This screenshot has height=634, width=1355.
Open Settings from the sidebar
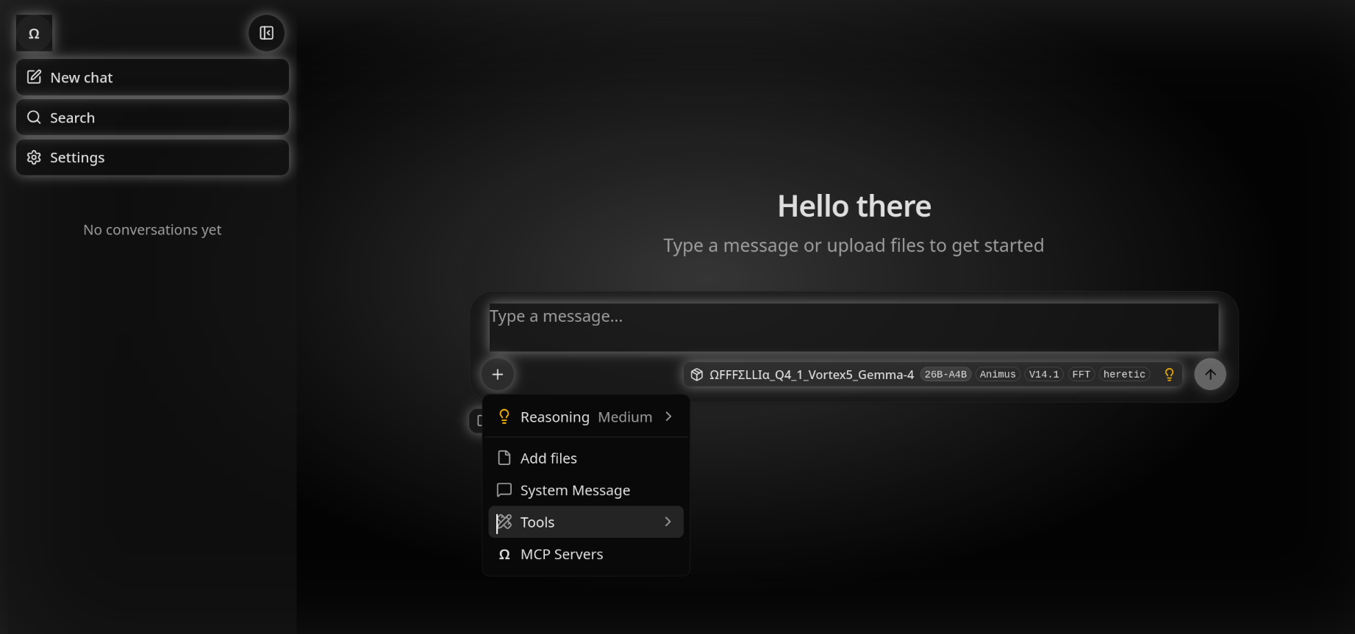tap(152, 157)
